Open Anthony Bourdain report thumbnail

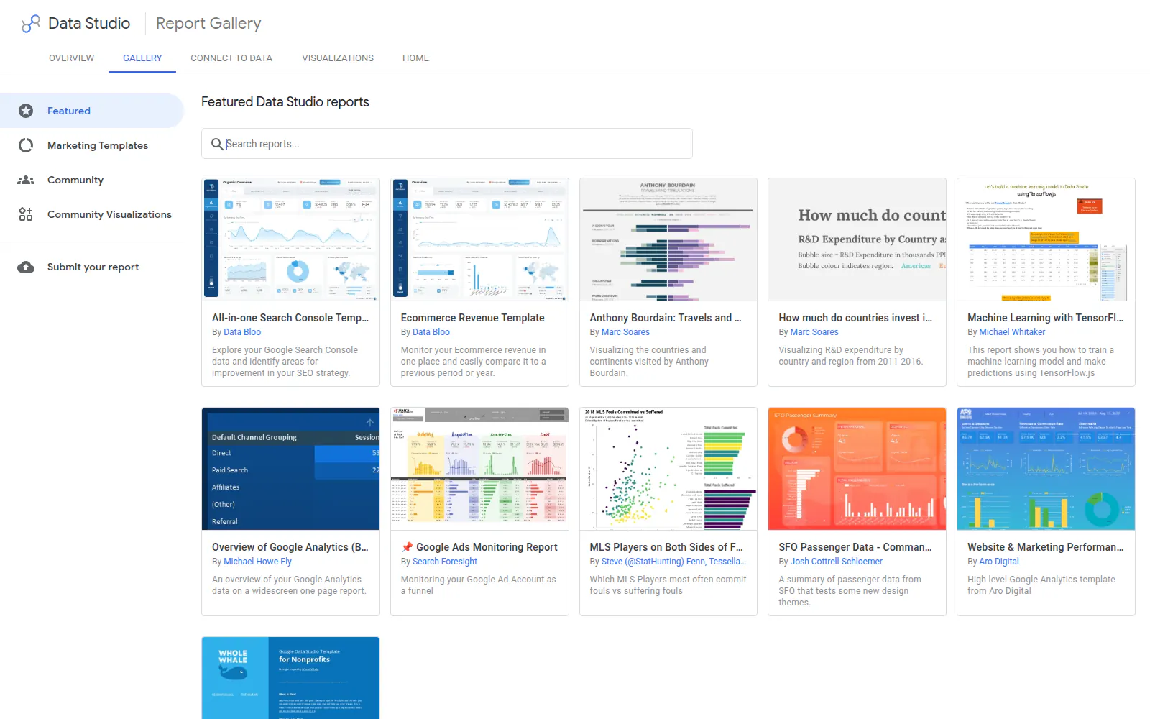point(668,239)
